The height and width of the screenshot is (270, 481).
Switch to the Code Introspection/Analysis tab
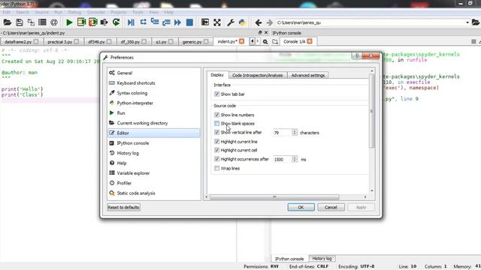pyautogui.click(x=257, y=75)
